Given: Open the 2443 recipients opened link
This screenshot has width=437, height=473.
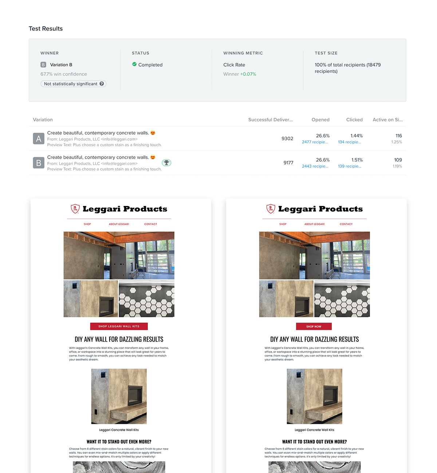Looking at the screenshot, I should coord(315,166).
